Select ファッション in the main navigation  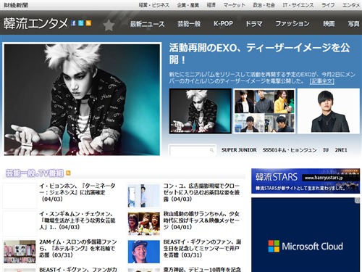click(x=292, y=24)
